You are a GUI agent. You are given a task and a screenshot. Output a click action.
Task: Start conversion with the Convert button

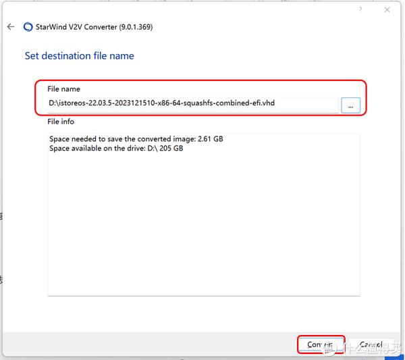click(321, 344)
